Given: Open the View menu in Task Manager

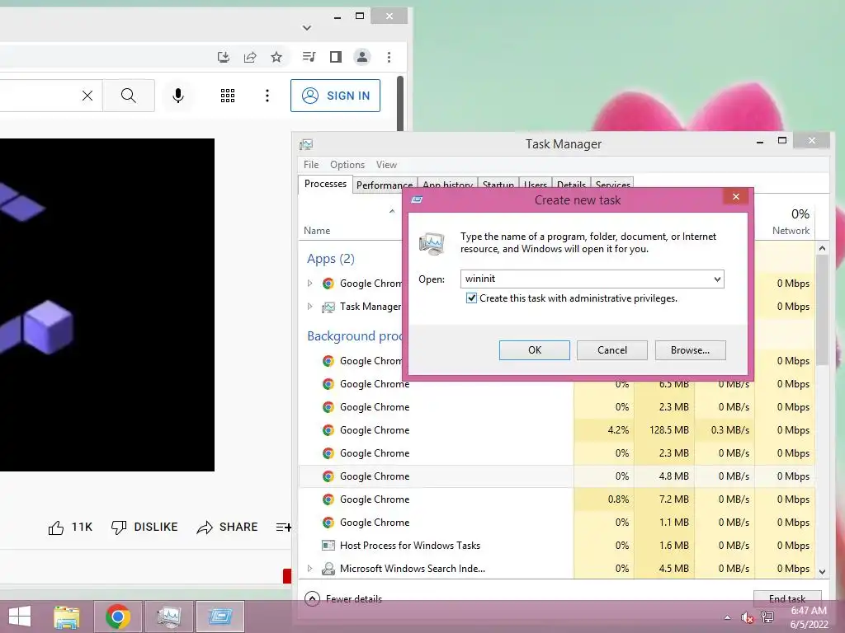Looking at the screenshot, I should [x=386, y=165].
